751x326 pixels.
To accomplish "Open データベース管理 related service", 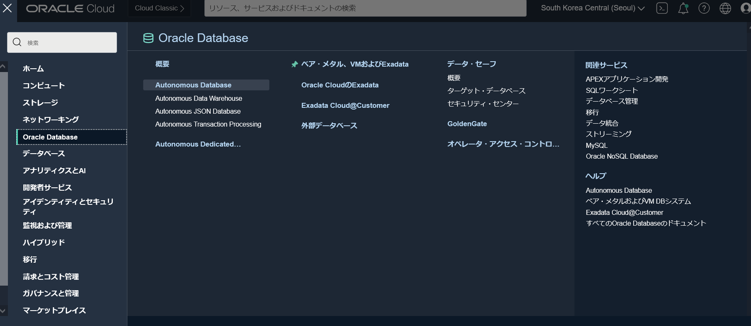I will click(612, 101).
